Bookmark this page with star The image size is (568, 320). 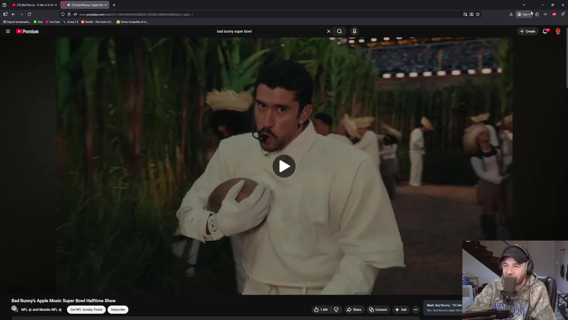tap(477, 14)
